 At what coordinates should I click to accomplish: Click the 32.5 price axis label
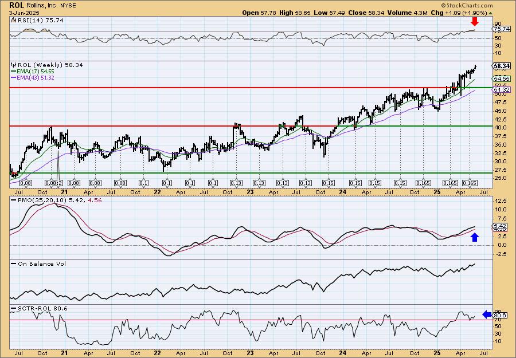coord(500,153)
